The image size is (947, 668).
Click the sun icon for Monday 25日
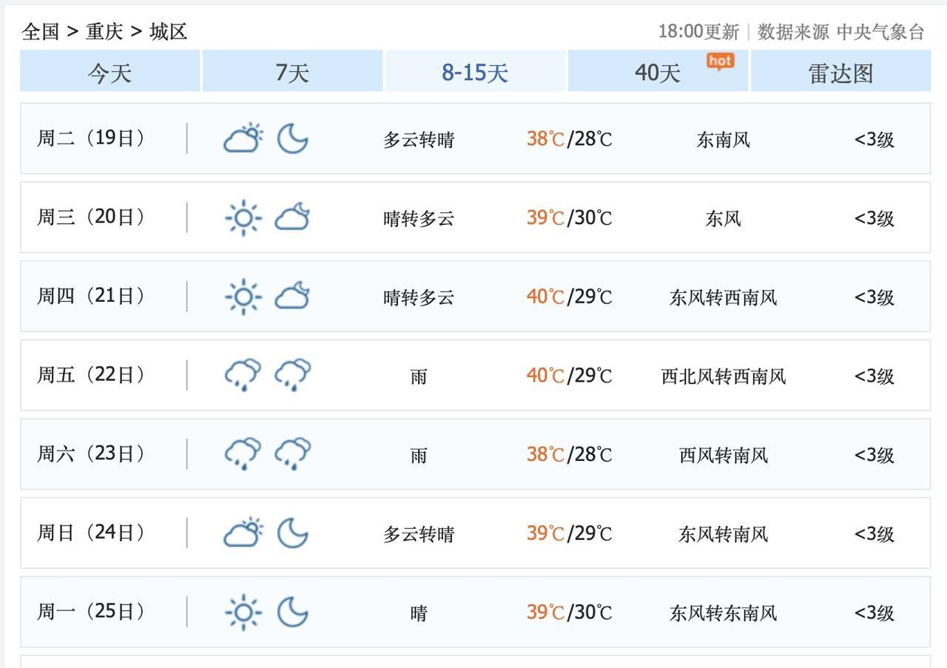point(243,612)
